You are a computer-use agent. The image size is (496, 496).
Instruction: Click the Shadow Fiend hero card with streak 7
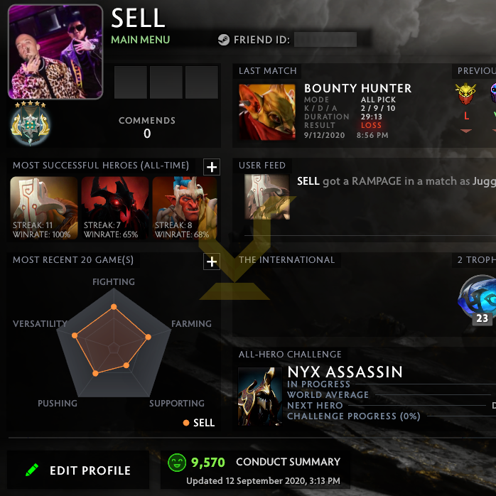[x=115, y=207]
